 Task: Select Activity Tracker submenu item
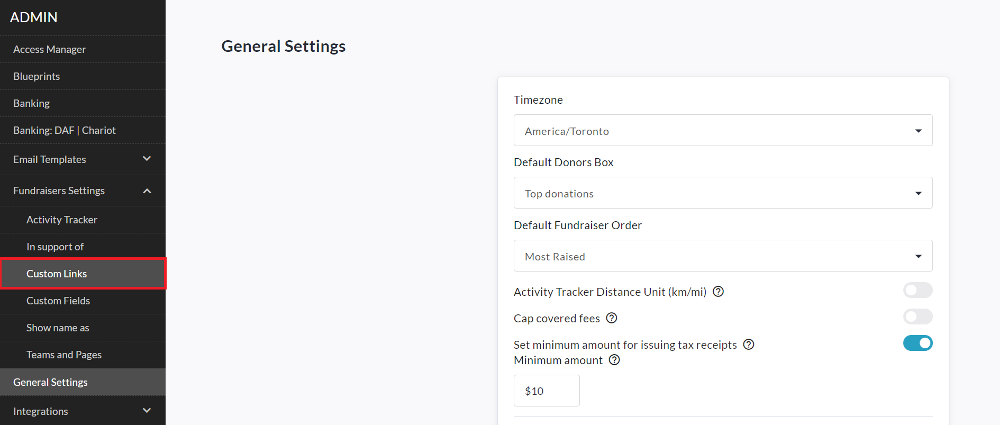pyautogui.click(x=62, y=220)
